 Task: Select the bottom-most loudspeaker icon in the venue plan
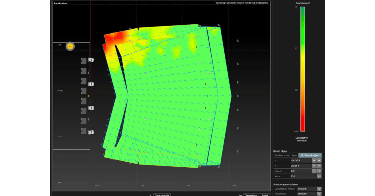click(83, 131)
